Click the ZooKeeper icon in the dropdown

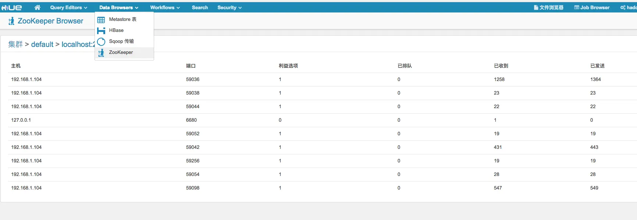click(101, 53)
